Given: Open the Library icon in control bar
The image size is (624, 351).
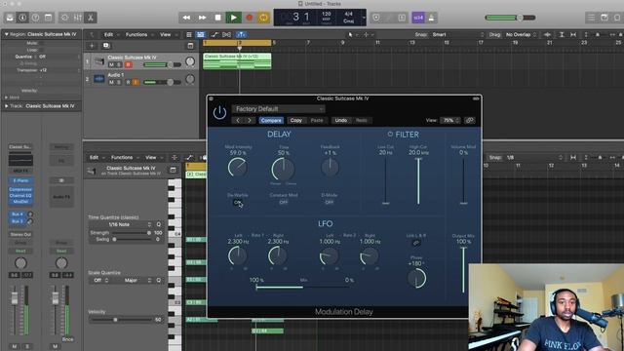Looking at the screenshot, I should pyautogui.click(x=10, y=18).
